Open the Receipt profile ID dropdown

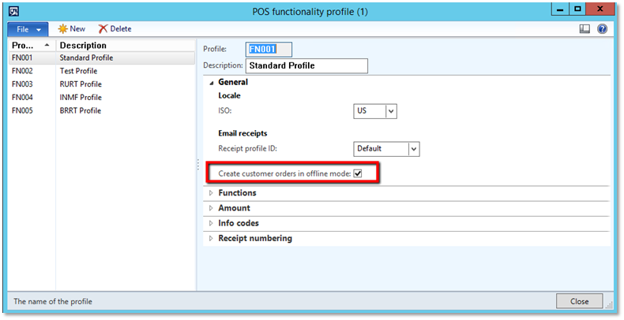pos(413,148)
